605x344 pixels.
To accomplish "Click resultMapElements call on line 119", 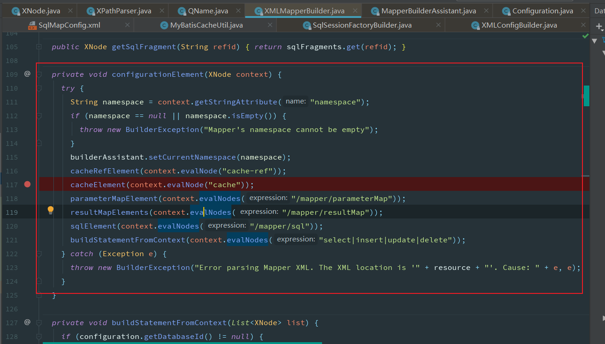I will (x=109, y=212).
